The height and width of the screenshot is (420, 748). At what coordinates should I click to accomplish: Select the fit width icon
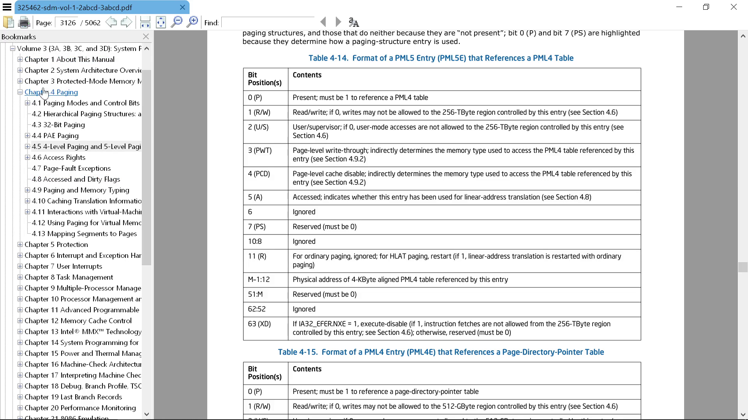(145, 22)
